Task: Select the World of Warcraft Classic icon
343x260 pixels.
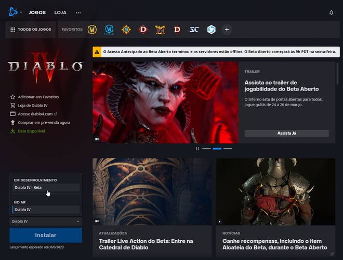Action: (109, 30)
